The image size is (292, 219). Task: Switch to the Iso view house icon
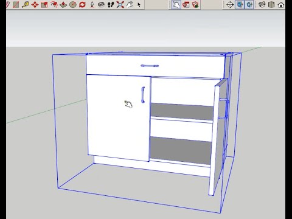click(x=262, y=4)
